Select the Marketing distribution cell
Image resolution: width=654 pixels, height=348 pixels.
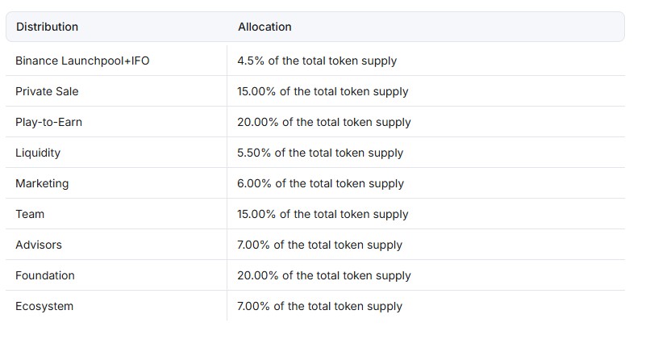pos(42,183)
